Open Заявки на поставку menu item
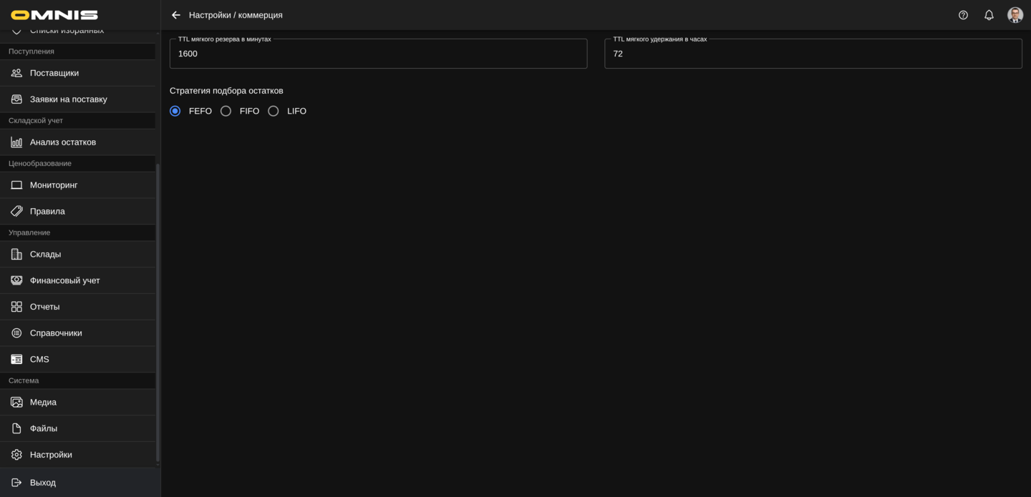Viewport: 1031px width, 497px height. click(x=68, y=99)
